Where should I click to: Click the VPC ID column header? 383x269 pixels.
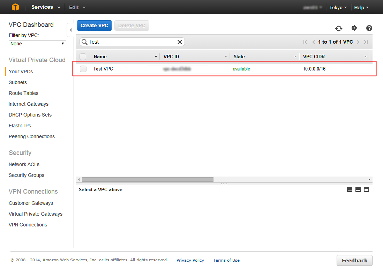point(171,57)
